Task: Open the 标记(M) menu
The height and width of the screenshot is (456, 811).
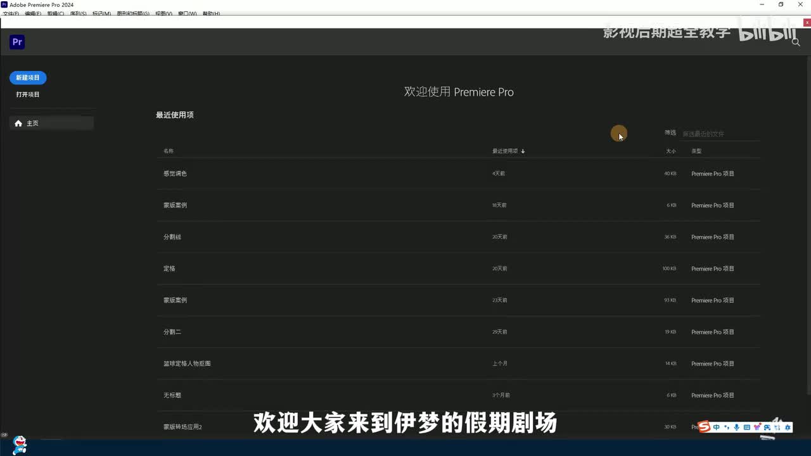Action: (x=101, y=13)
